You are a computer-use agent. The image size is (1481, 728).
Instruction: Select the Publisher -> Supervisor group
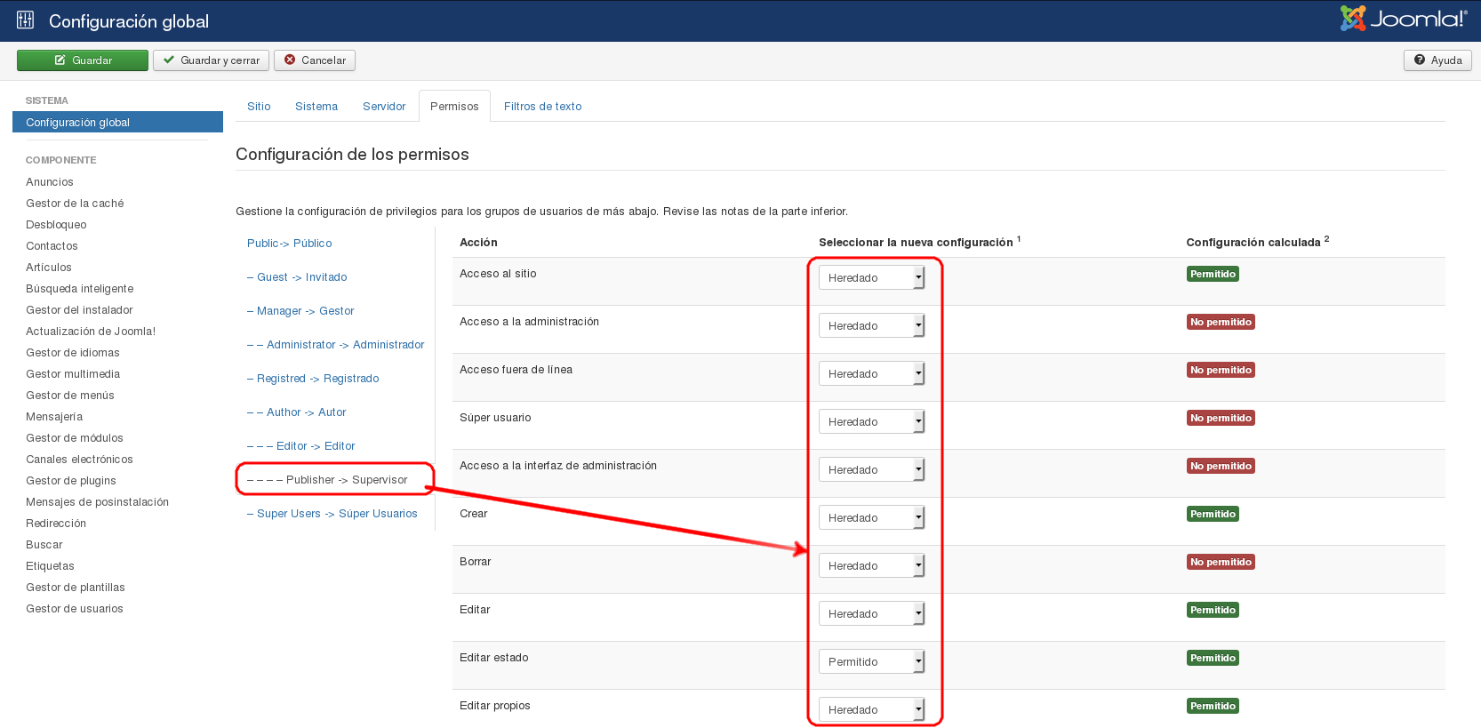346,480
